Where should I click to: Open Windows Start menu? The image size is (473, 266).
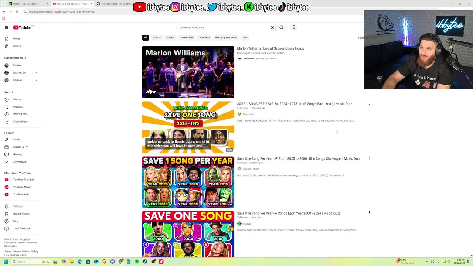click(6, 262)
